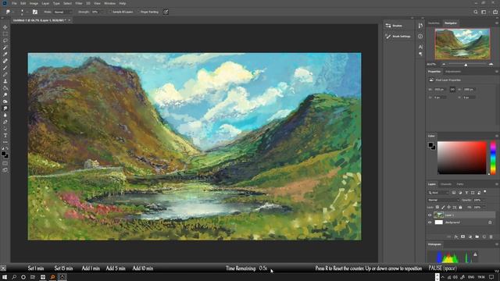Click the Navigator zoom in mountain icon

(x=491, y=64)
